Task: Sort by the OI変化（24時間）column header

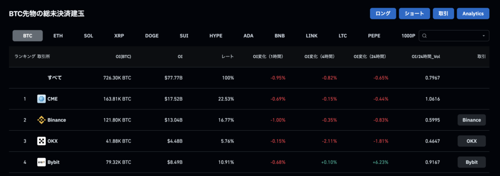Action: [370, 57]
